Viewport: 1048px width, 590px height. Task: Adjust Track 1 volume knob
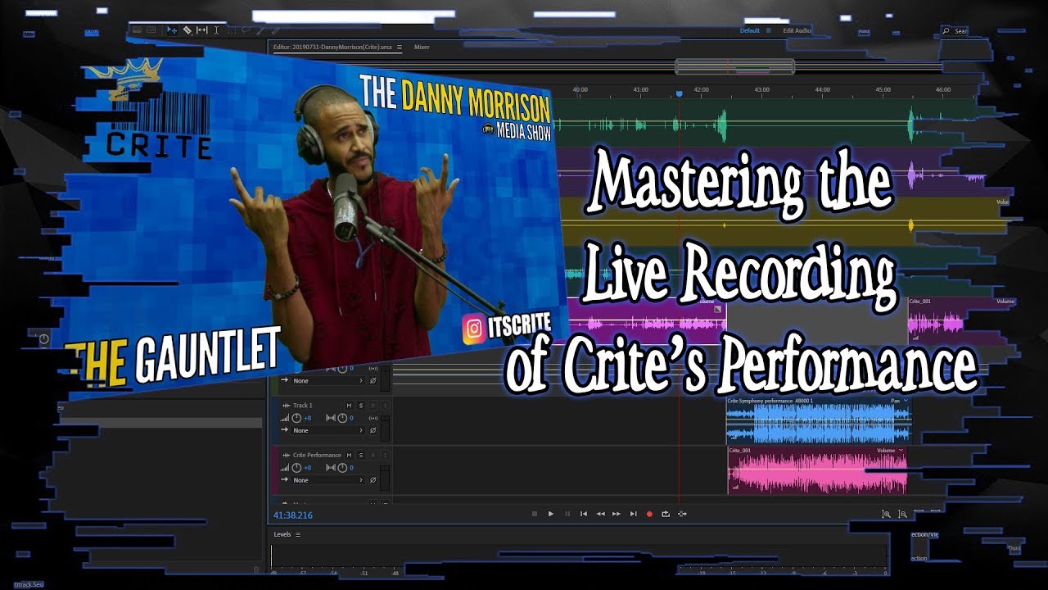click(296, 418)
